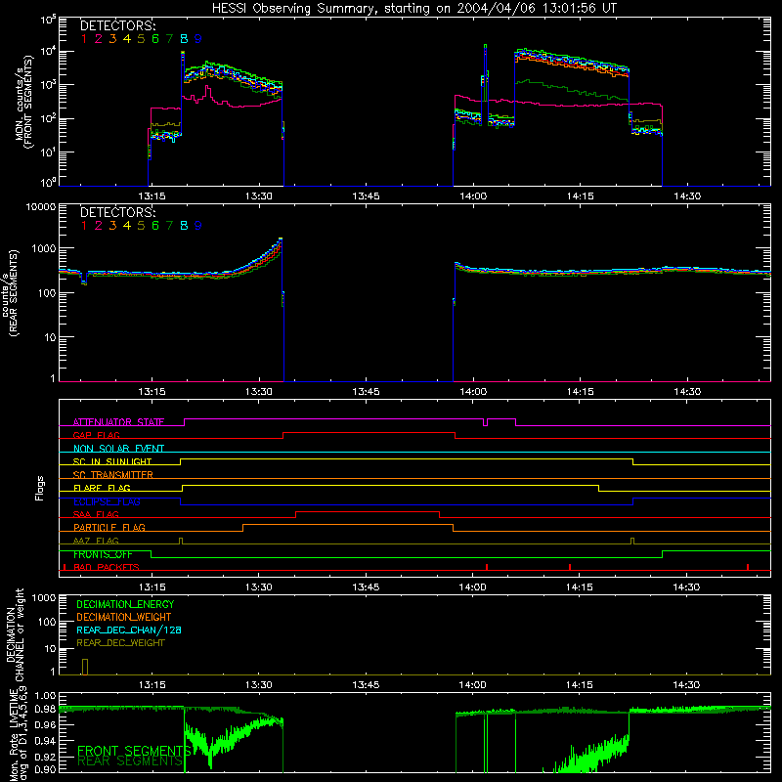Click the 13:15 tick under front segments plot
782x782 pixels.
tap(152, 196)
